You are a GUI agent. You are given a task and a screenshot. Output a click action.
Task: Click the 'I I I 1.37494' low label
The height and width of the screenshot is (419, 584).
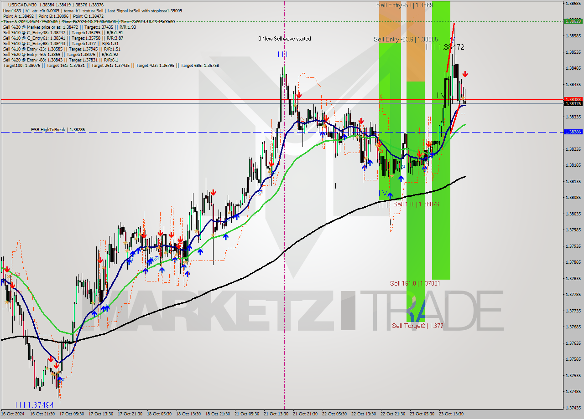[34, 405]
